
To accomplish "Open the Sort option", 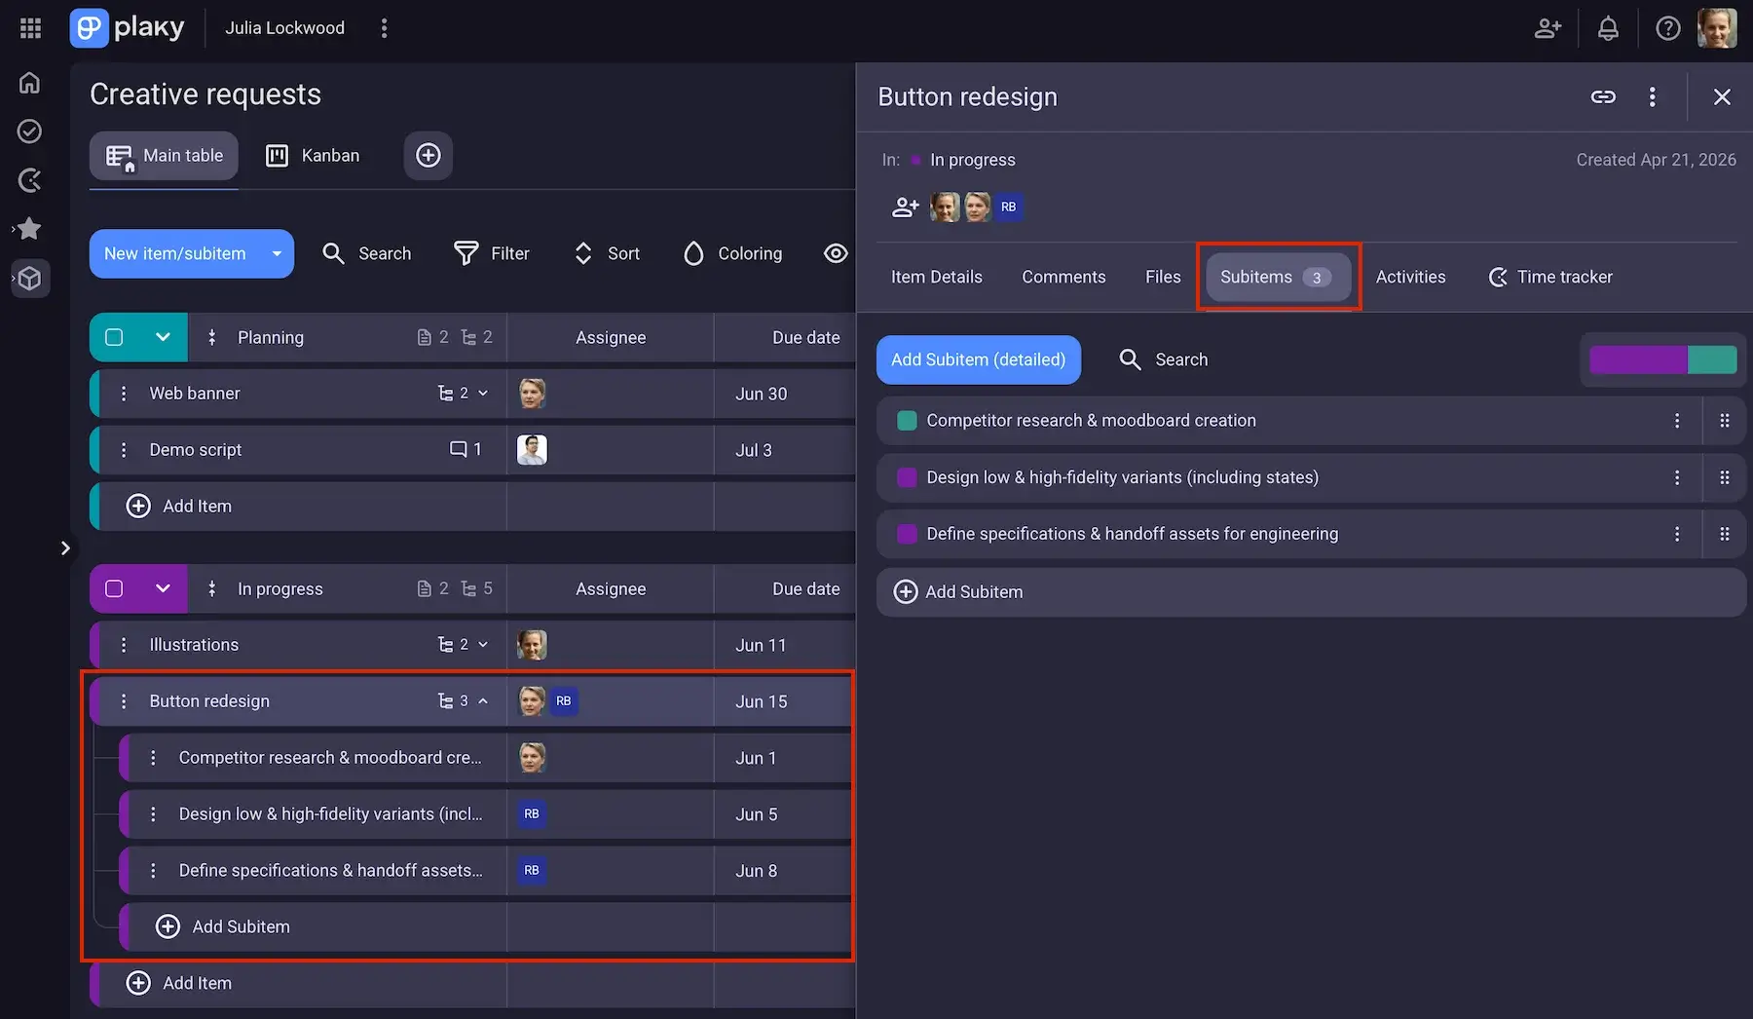I will tap(607, 253).
